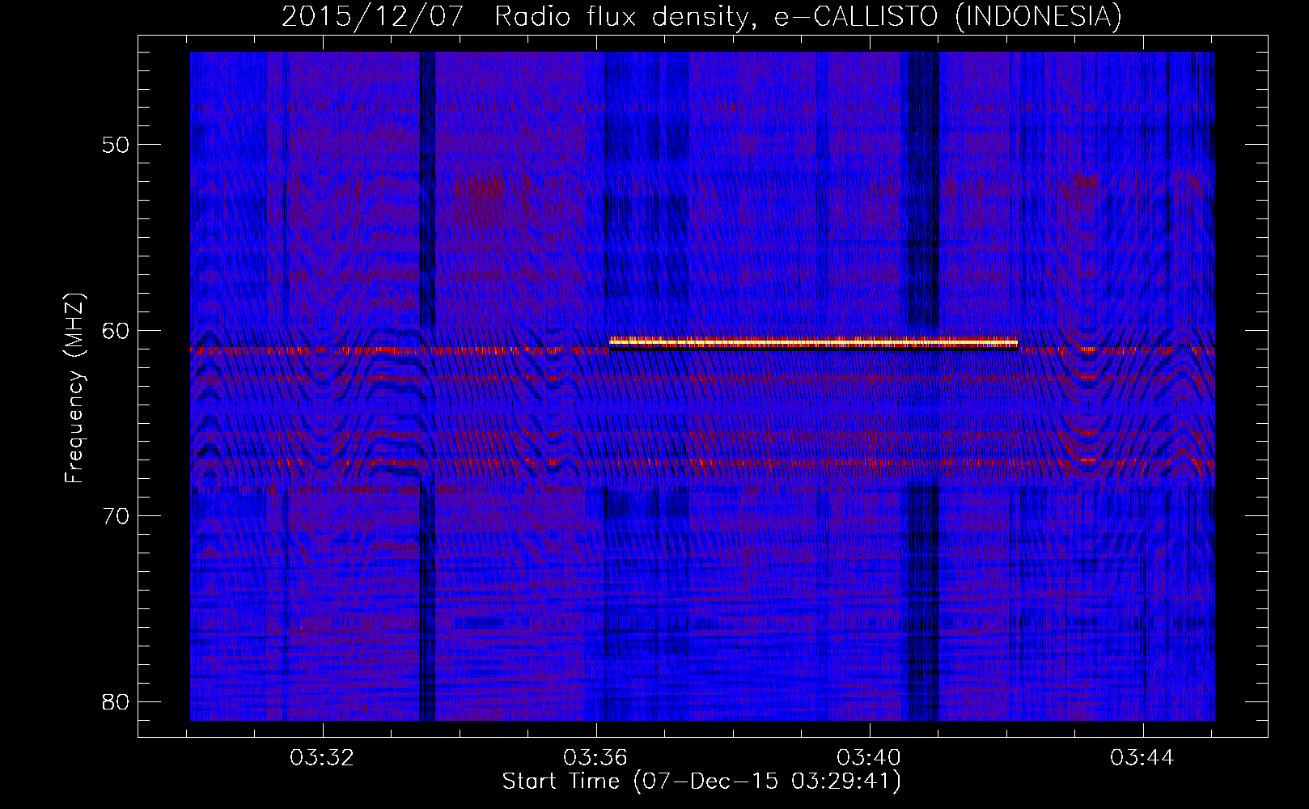Click the time tick label "03:44"
The image size is (1309, 809).
coord(1142,758)
